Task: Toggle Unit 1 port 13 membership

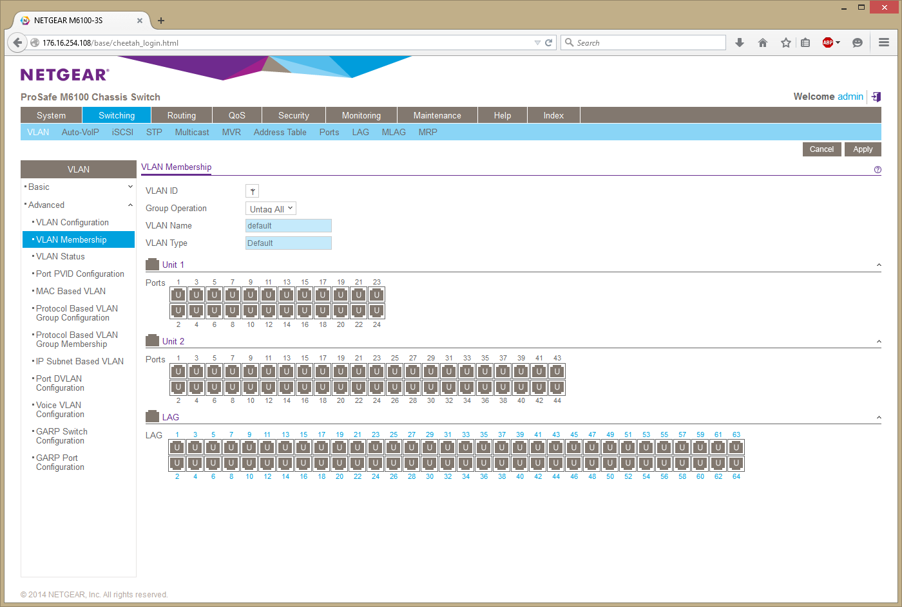Action: pos(287,295)
